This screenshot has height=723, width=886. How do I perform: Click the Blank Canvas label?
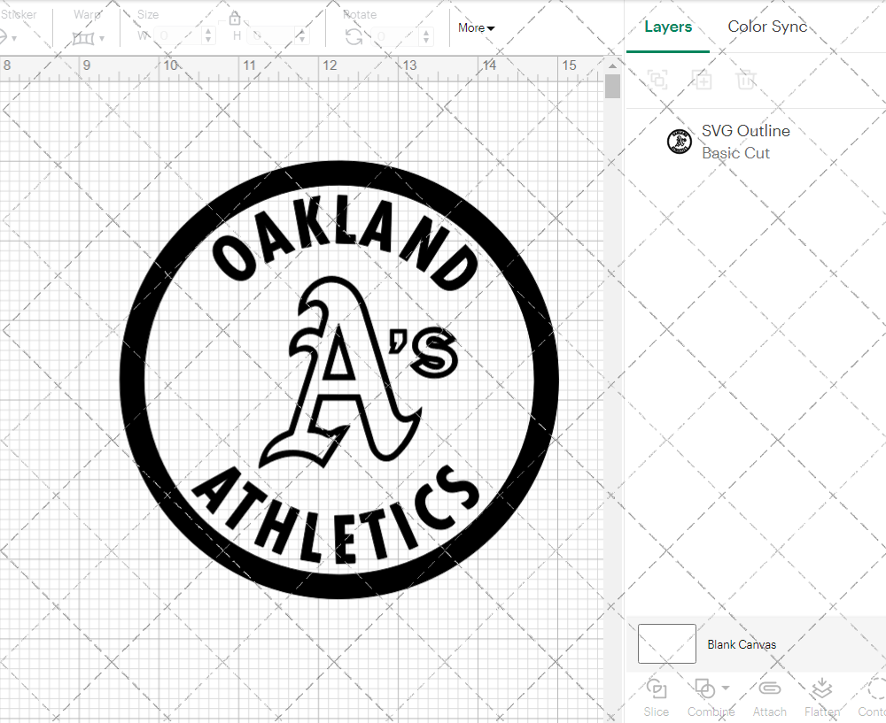[742, 644]
